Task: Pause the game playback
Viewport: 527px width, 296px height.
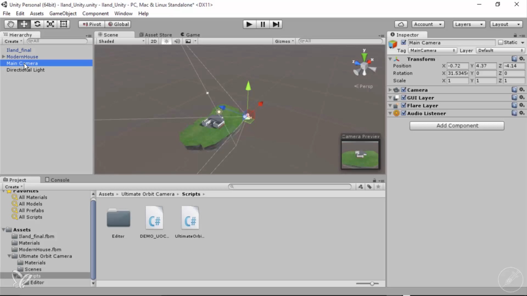Action: [x=263, y=24]
